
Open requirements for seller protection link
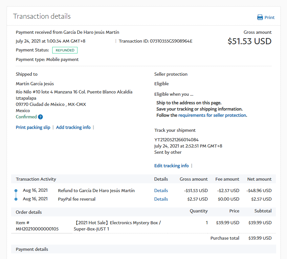tap(212, 115)
